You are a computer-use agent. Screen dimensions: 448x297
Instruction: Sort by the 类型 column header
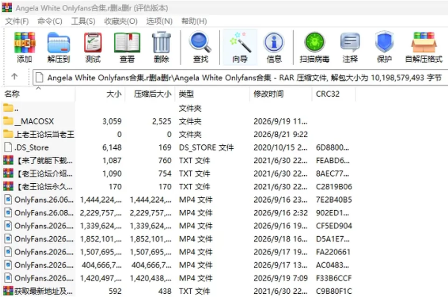(212, 94)
